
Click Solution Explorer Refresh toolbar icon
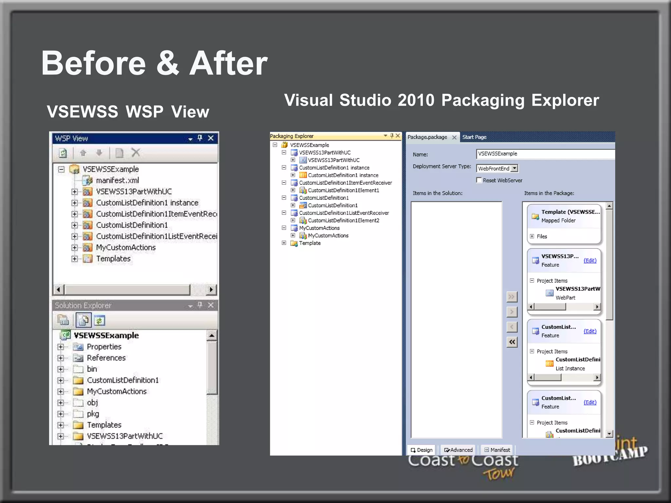pos(100,320)
